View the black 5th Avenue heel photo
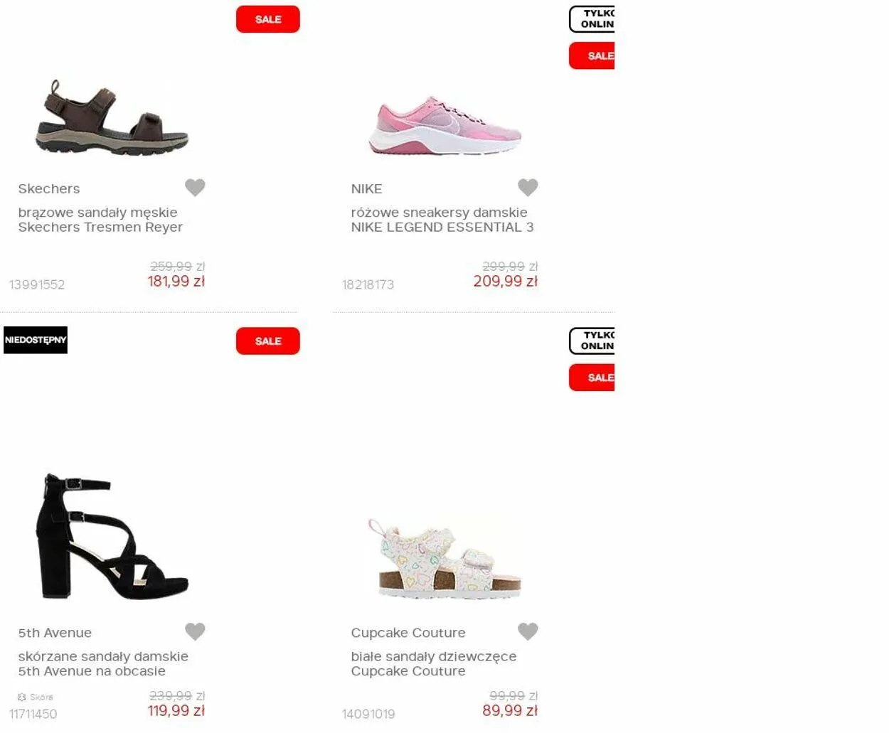This screenshot has height=733, width=889. (x=112, y=536)
